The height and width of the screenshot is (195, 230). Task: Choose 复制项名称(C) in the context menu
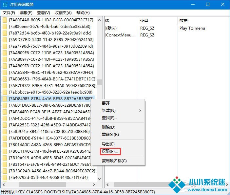point(114,161)
